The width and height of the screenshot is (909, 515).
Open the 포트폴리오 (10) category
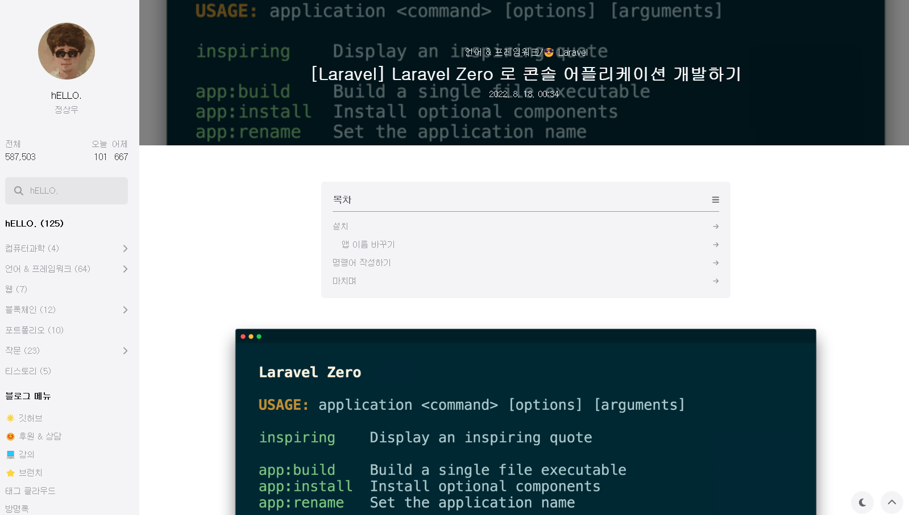[x=35, y=330]
